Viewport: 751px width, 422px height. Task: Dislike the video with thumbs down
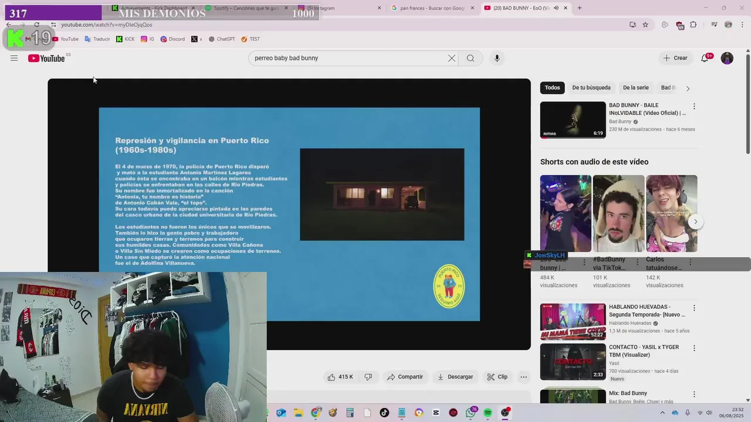368,377
